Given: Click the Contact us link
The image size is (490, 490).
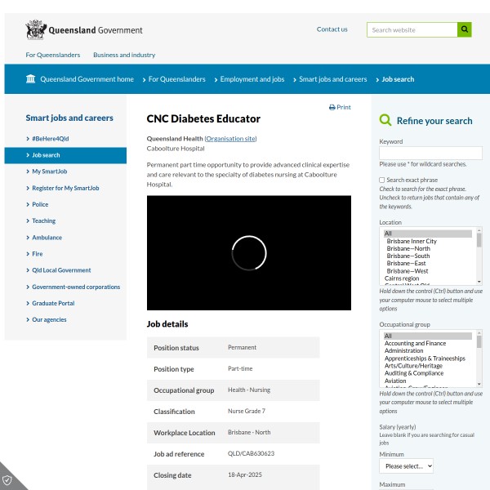Looking at the screenshot, I should [x=332, y=29].
